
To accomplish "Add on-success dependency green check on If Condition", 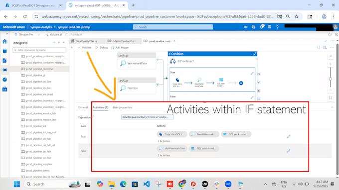I will point(259,83).
